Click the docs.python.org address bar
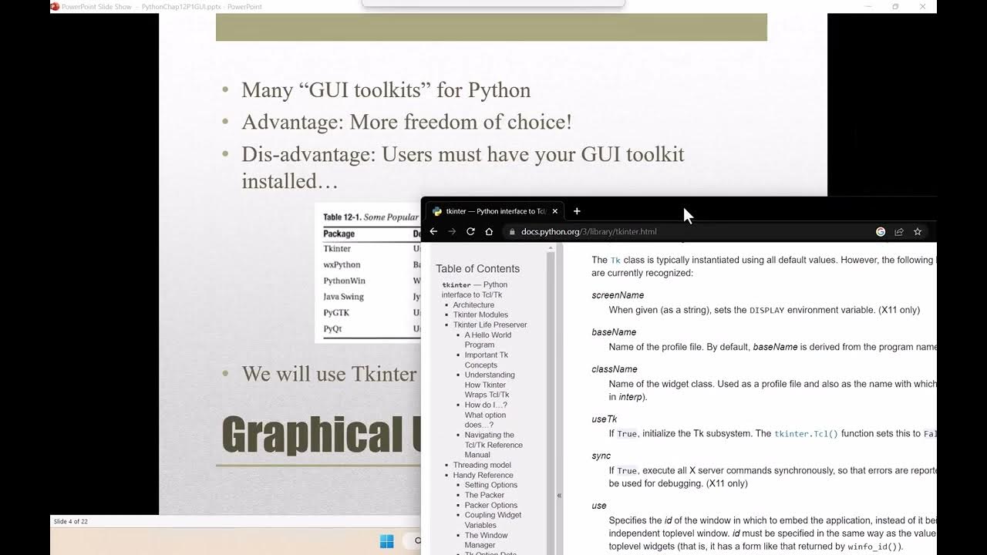The height and width of the screenshot is (555, 987). (x=588, y=231)
